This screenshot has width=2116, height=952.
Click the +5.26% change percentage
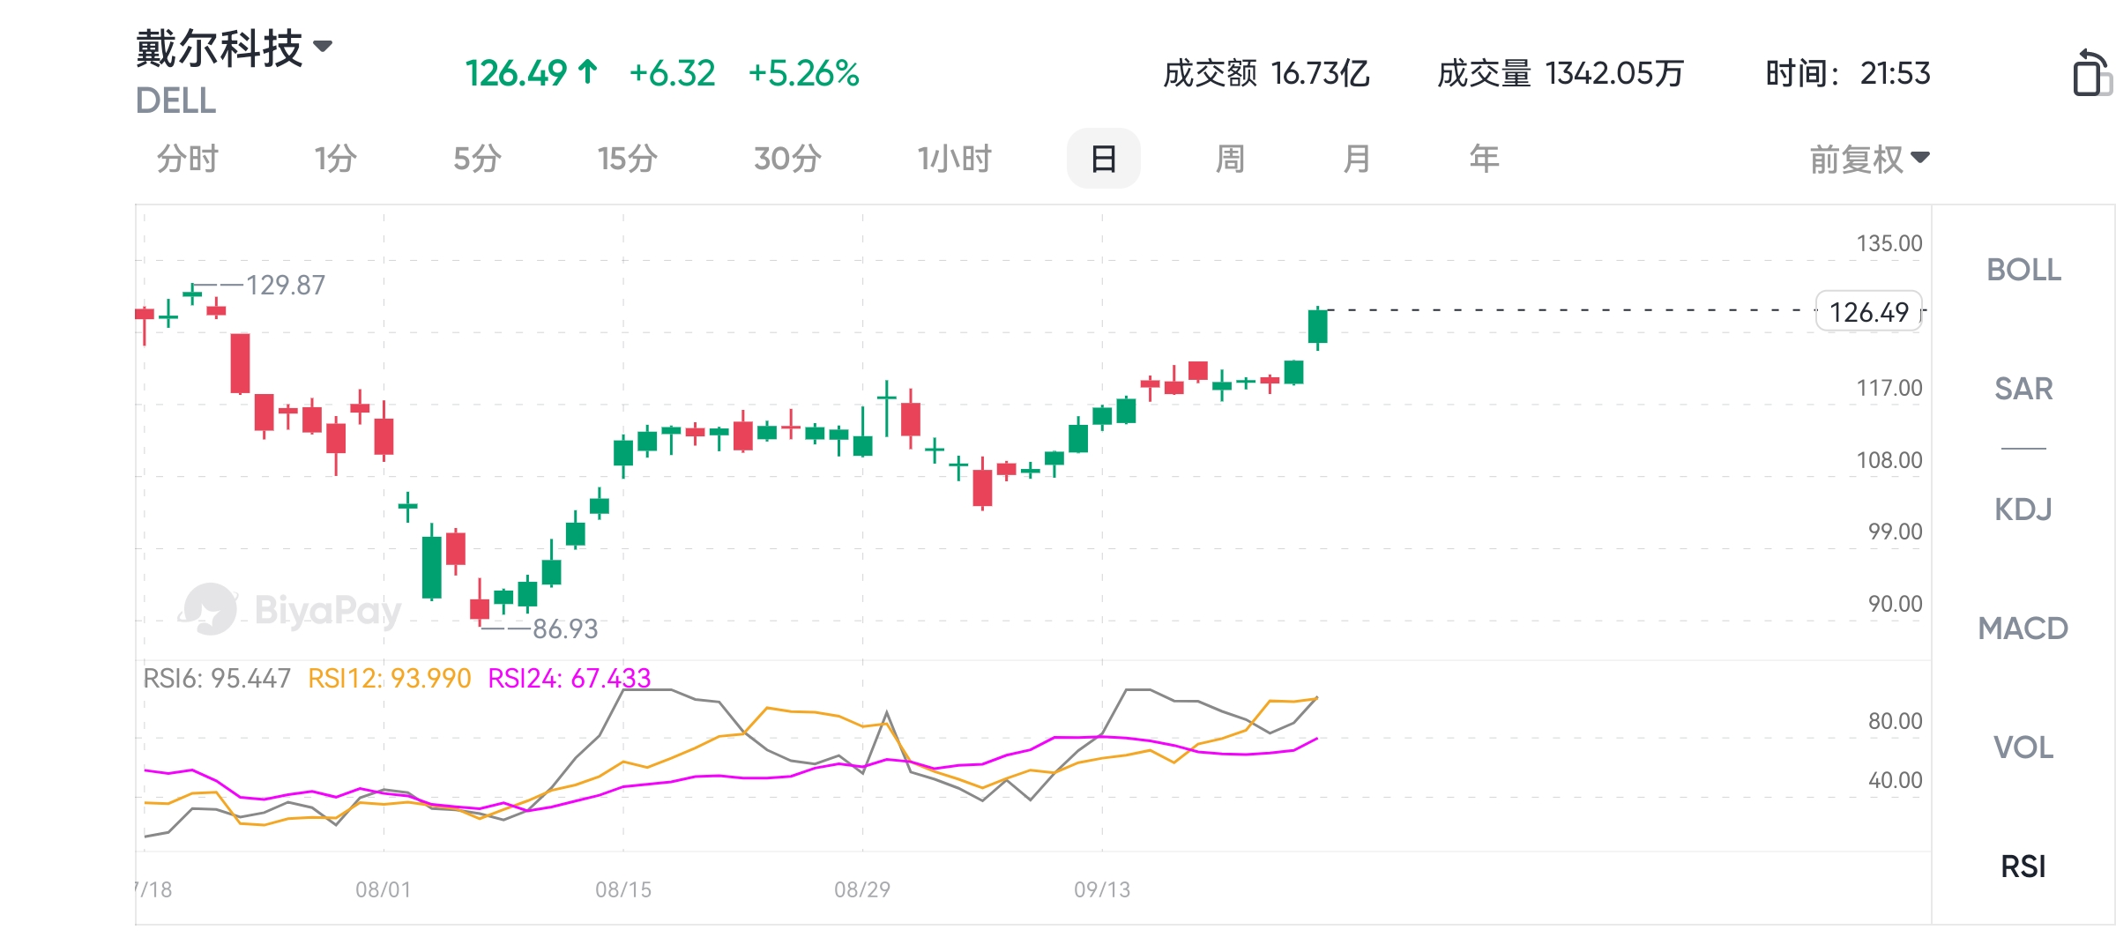coord(803,73)
